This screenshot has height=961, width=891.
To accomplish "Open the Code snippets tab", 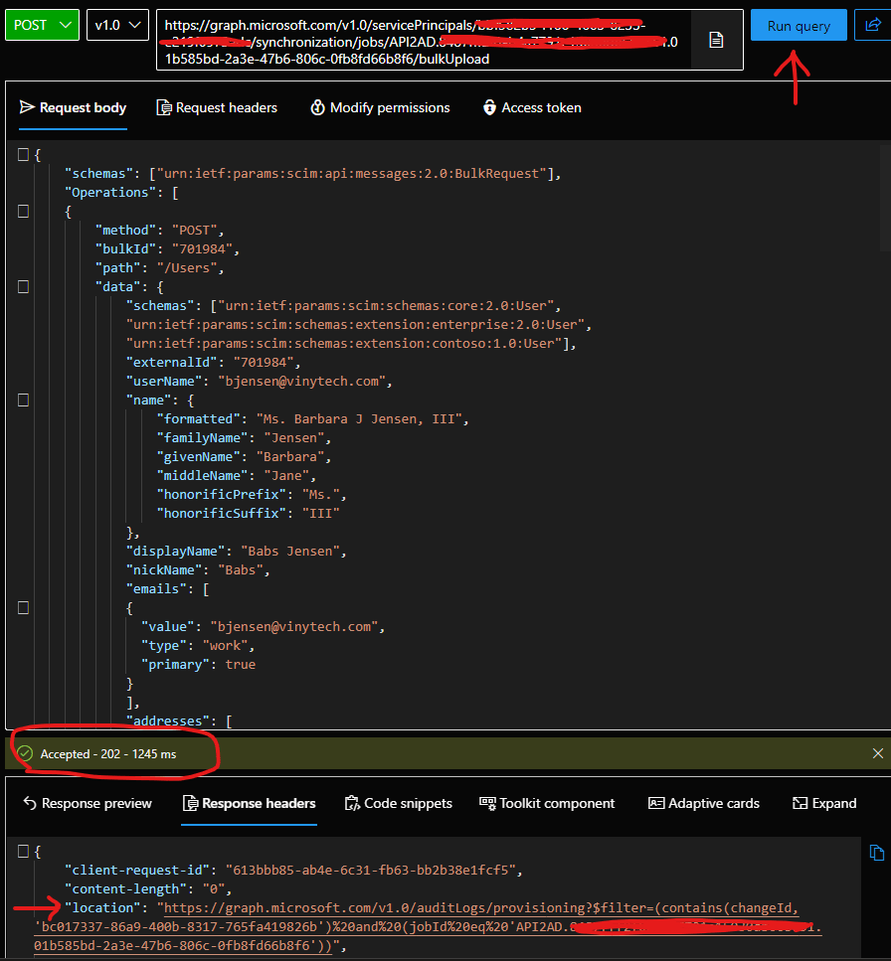I will [x=398, y=803].
